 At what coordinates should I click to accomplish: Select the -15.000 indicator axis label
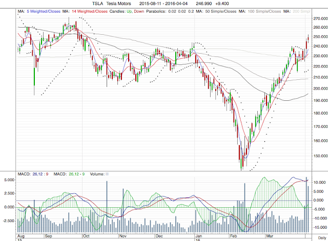[x=320, y=227]
